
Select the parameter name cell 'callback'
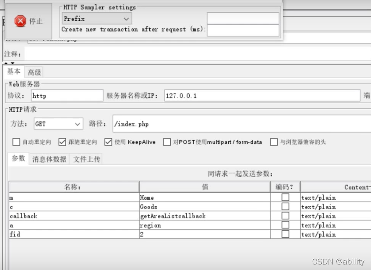[74, 216]
